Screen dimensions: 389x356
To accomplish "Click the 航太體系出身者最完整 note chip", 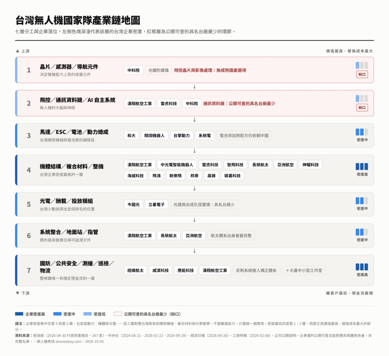I will (231, 236).
